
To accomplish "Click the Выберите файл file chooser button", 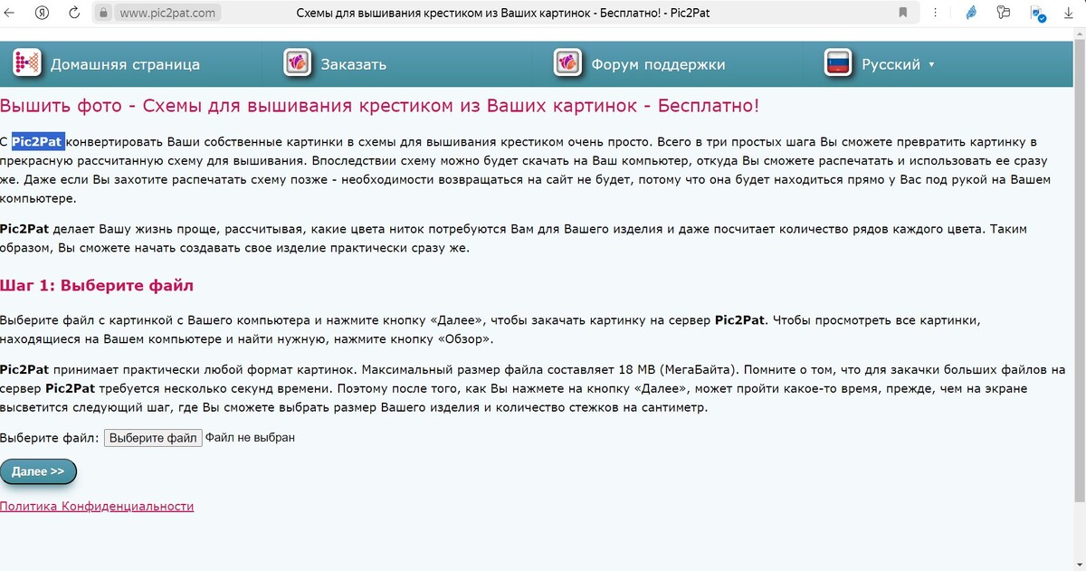I will 153,438.
